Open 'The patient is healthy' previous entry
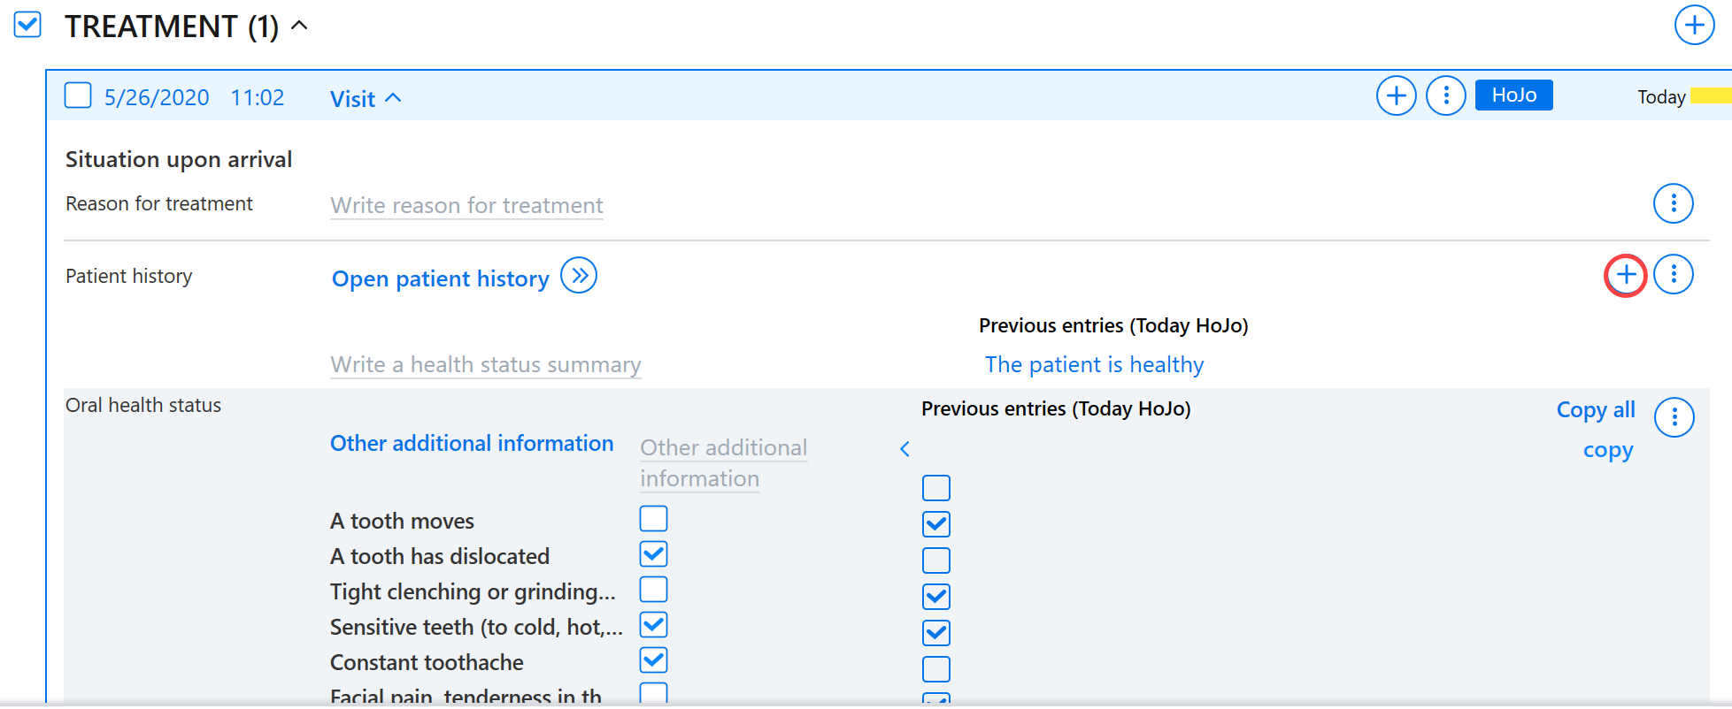The height and width of the screenshot is (709, 1732). click(1094, 364)
